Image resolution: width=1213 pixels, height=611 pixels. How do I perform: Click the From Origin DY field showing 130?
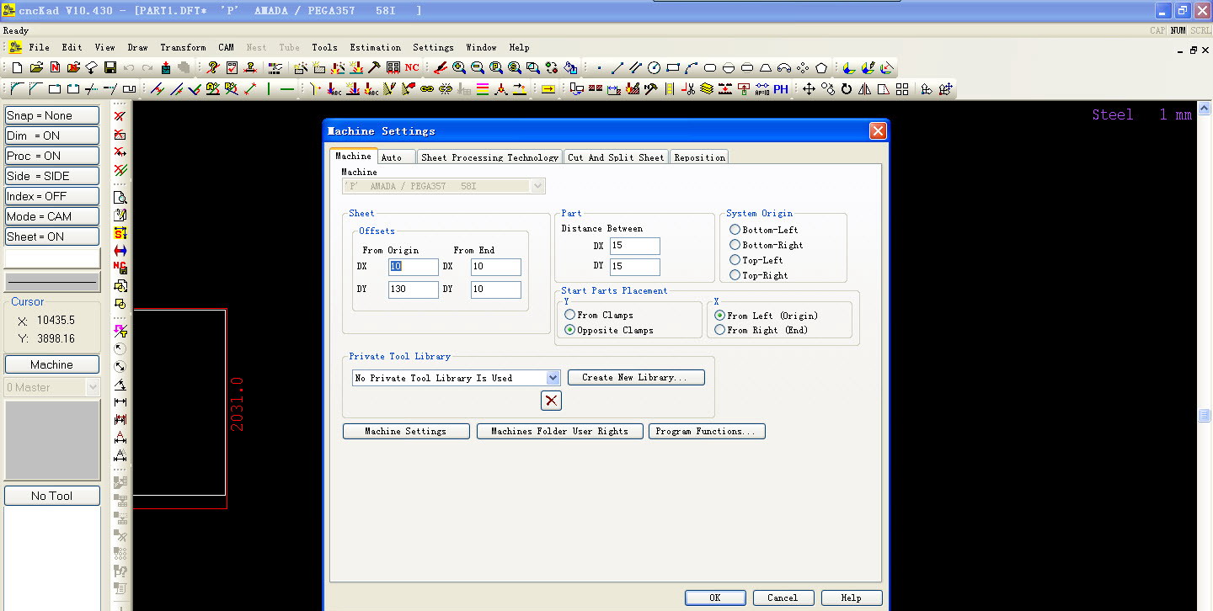414,290
